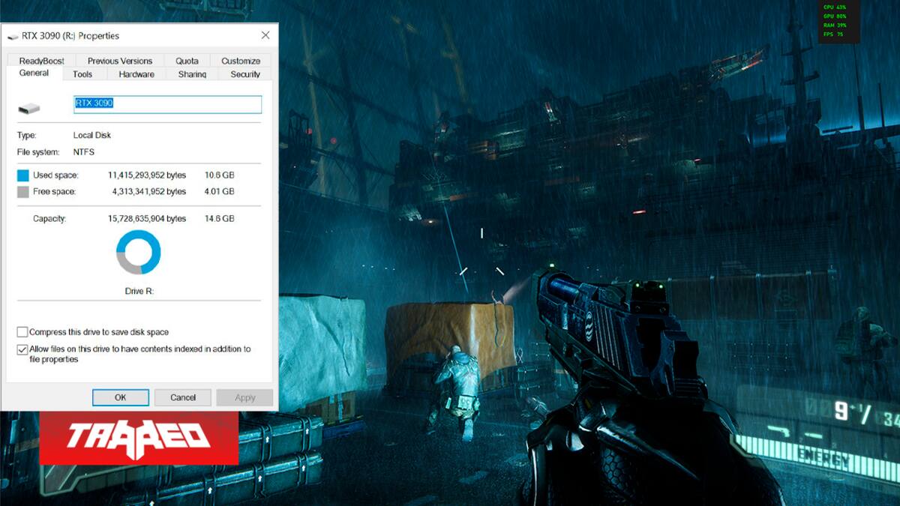Click the gray Free space swatch
The height and width of the screenshot is (506, 900).
[x=22, y=192]
